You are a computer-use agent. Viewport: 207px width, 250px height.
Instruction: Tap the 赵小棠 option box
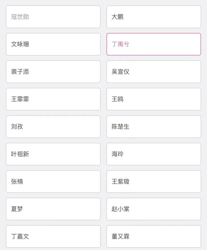(x=153, y=209)
